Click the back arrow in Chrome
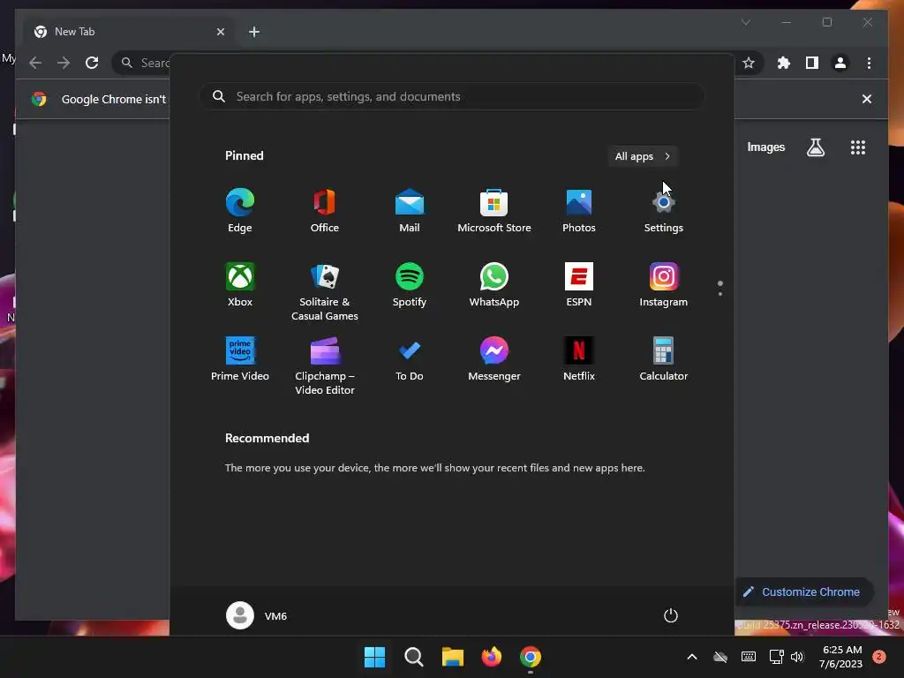Screen dimensions: 904x678 (35, 63)
